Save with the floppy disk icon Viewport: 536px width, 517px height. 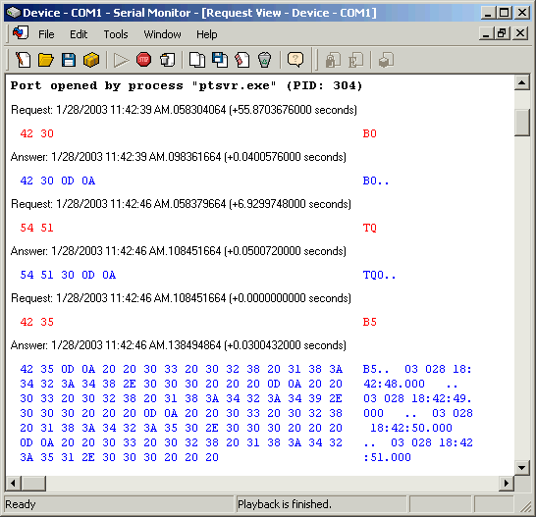[69, 60]
